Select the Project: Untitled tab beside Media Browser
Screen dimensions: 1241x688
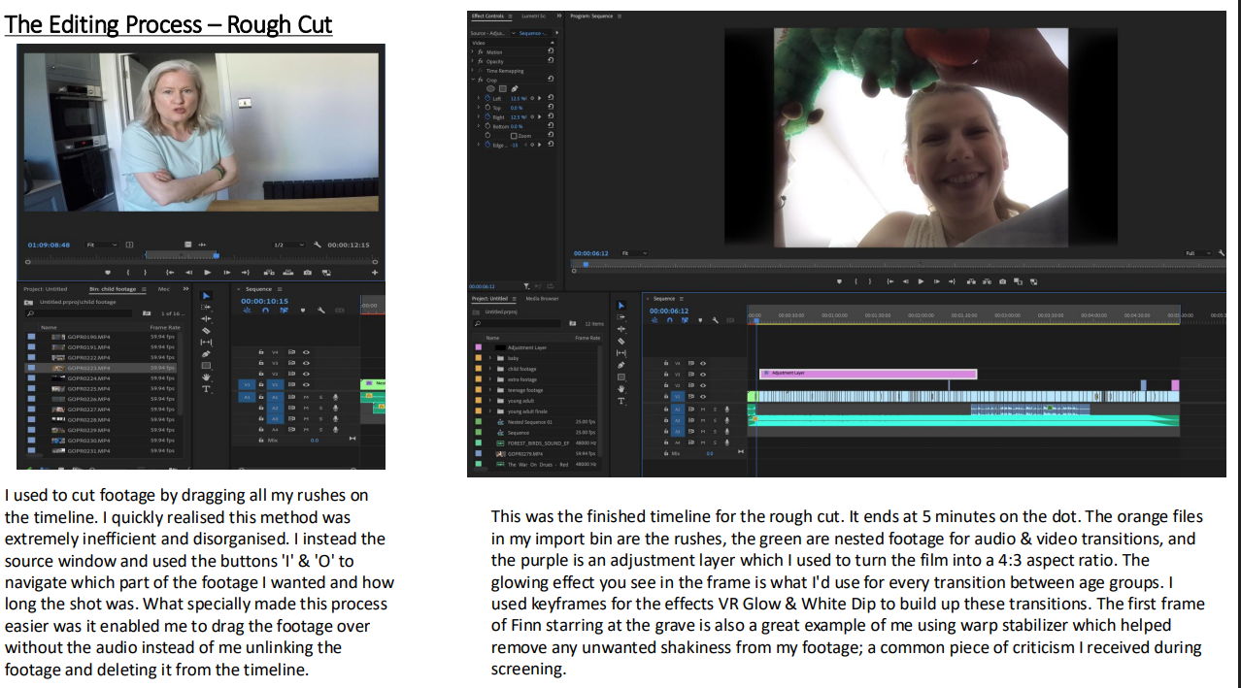pyautogui.click(x=489, y=299)
